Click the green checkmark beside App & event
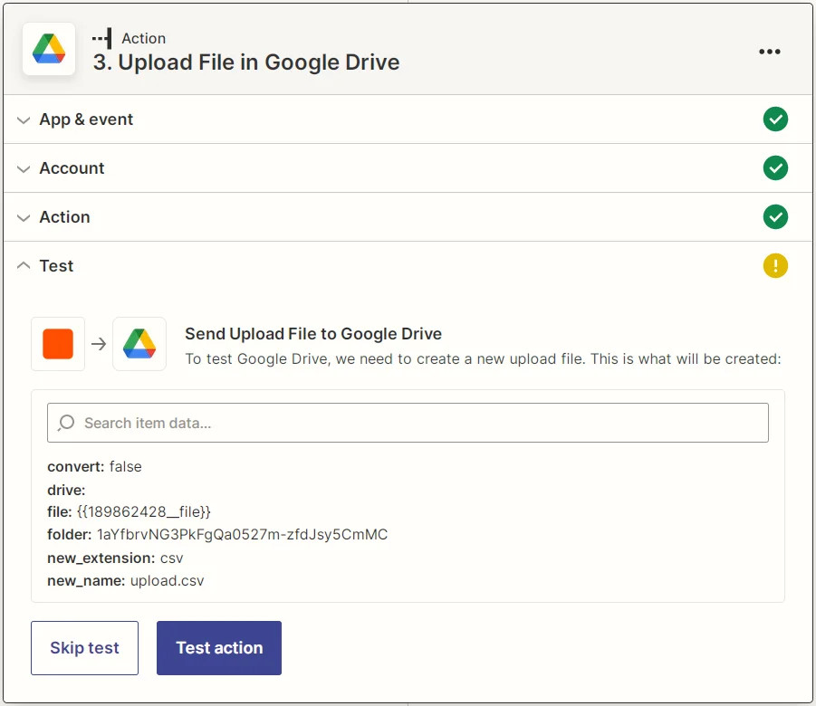Viewport: 816px width, 706px height. (x=775, y=119)
